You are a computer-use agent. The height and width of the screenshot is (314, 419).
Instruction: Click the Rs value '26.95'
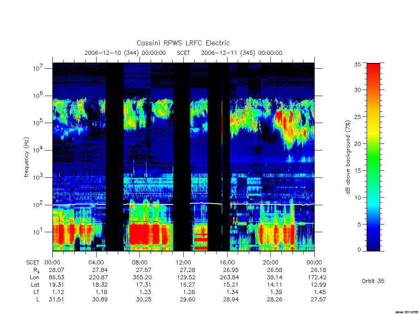point(231,270)
